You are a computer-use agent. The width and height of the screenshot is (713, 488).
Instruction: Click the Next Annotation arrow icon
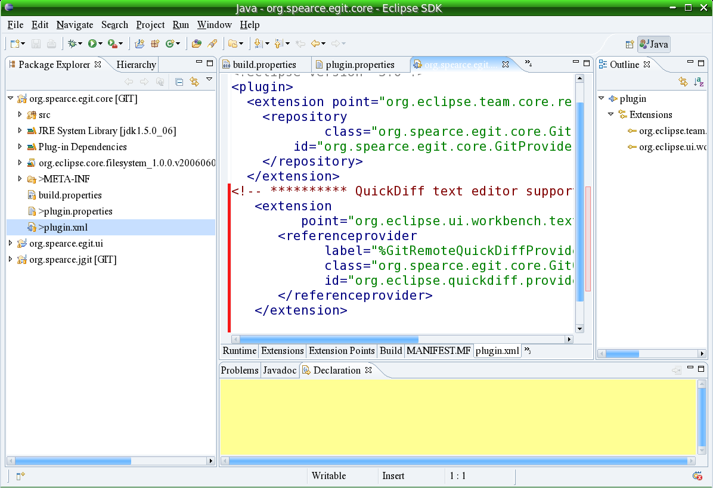(x=258, y=43)
